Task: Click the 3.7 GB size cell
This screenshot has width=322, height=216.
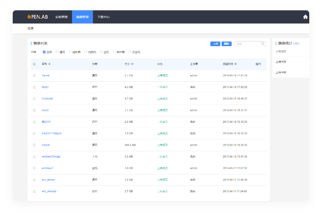Action: (129, 191)
